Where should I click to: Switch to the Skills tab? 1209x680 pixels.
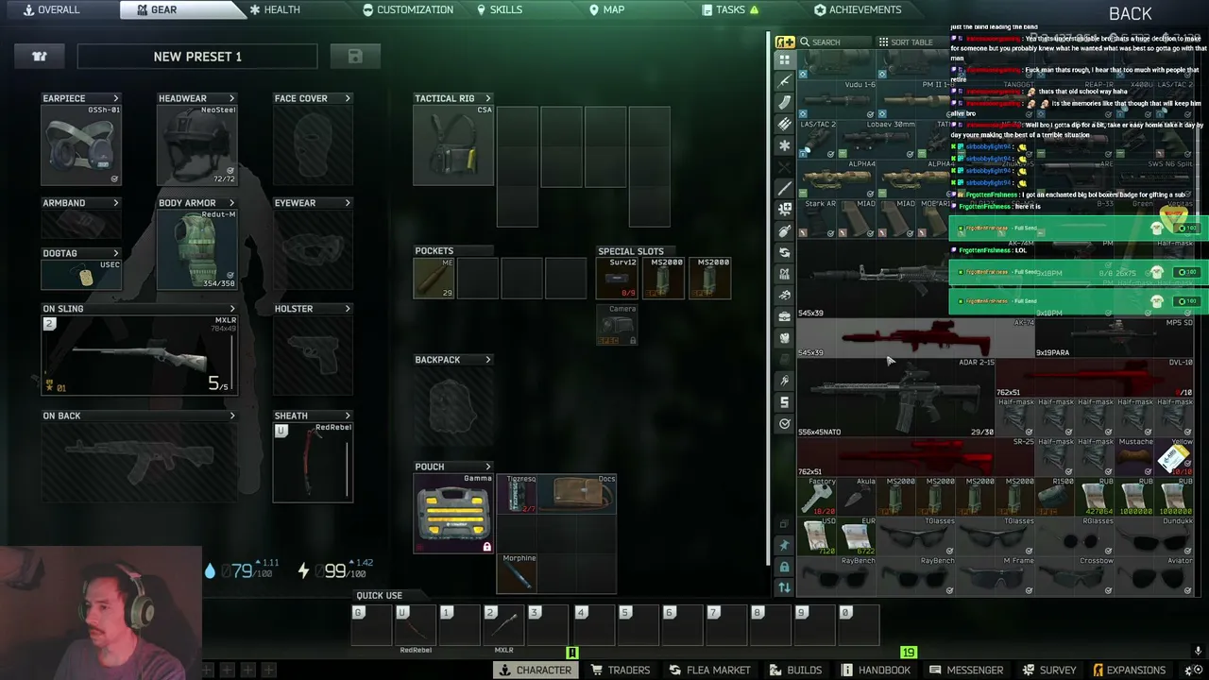point(499,9)
